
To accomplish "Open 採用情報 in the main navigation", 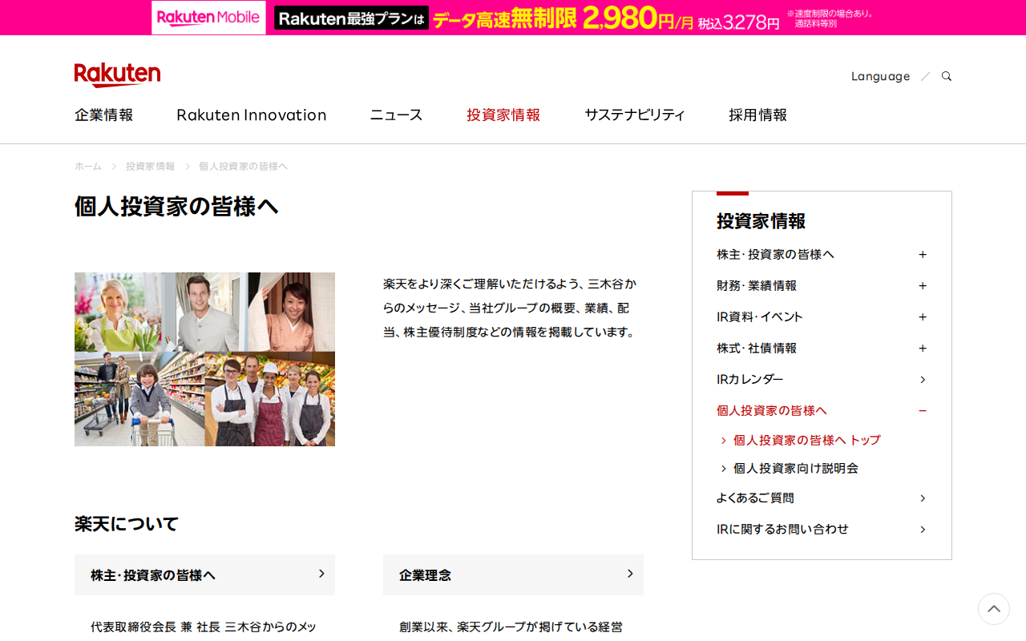I will pos(758,115).
